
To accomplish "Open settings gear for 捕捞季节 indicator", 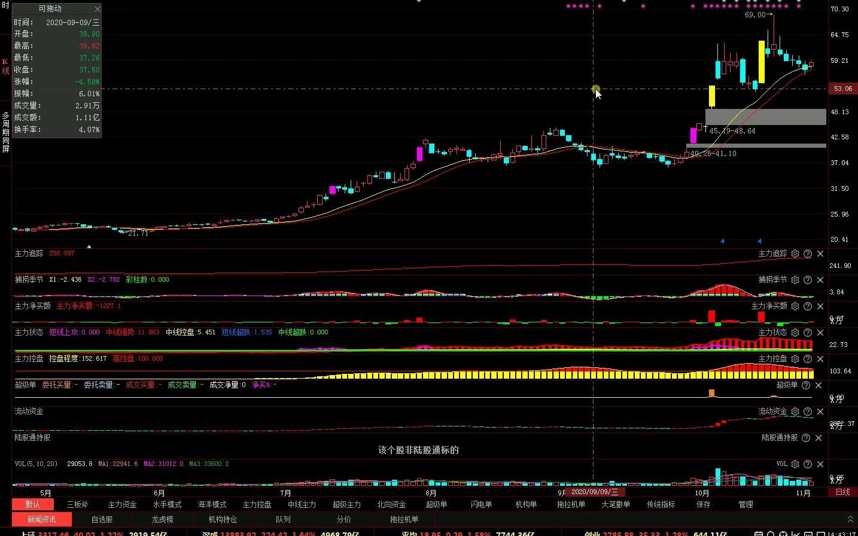I will 795,280.
